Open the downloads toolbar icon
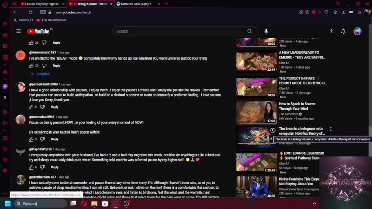Image resolution: width=372 pixels, height=209 pixels. point(343,12)
